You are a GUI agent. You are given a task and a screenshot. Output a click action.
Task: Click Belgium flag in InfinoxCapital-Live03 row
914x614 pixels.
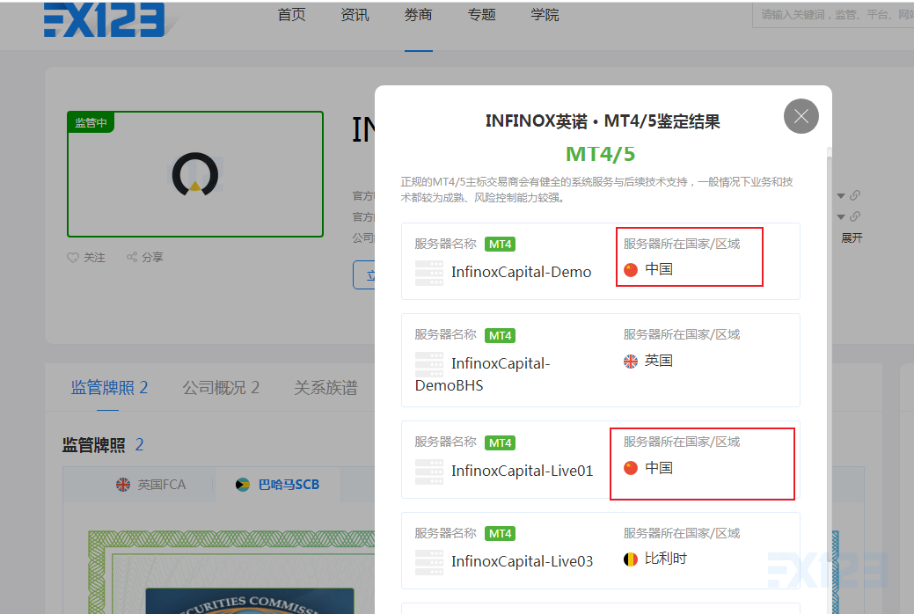click(631, 559)
